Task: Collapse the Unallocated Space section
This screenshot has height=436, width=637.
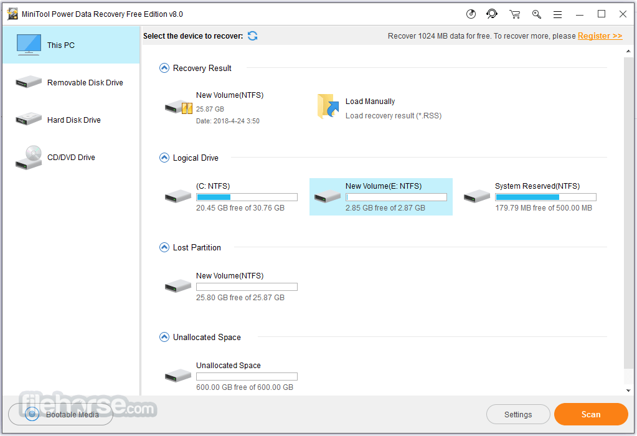Action: [164, 337]
